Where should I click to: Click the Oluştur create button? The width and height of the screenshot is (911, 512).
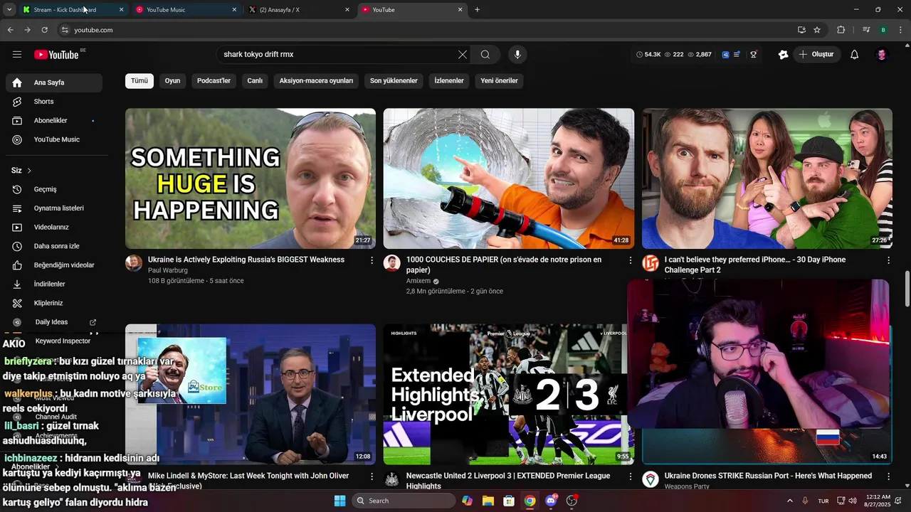coord(816,55)
